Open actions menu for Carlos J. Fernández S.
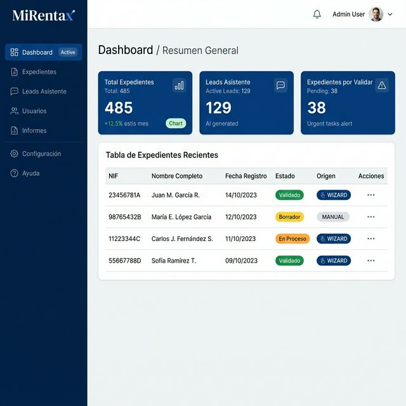This screenshot has width=406, height=406. tap(371, 239)
